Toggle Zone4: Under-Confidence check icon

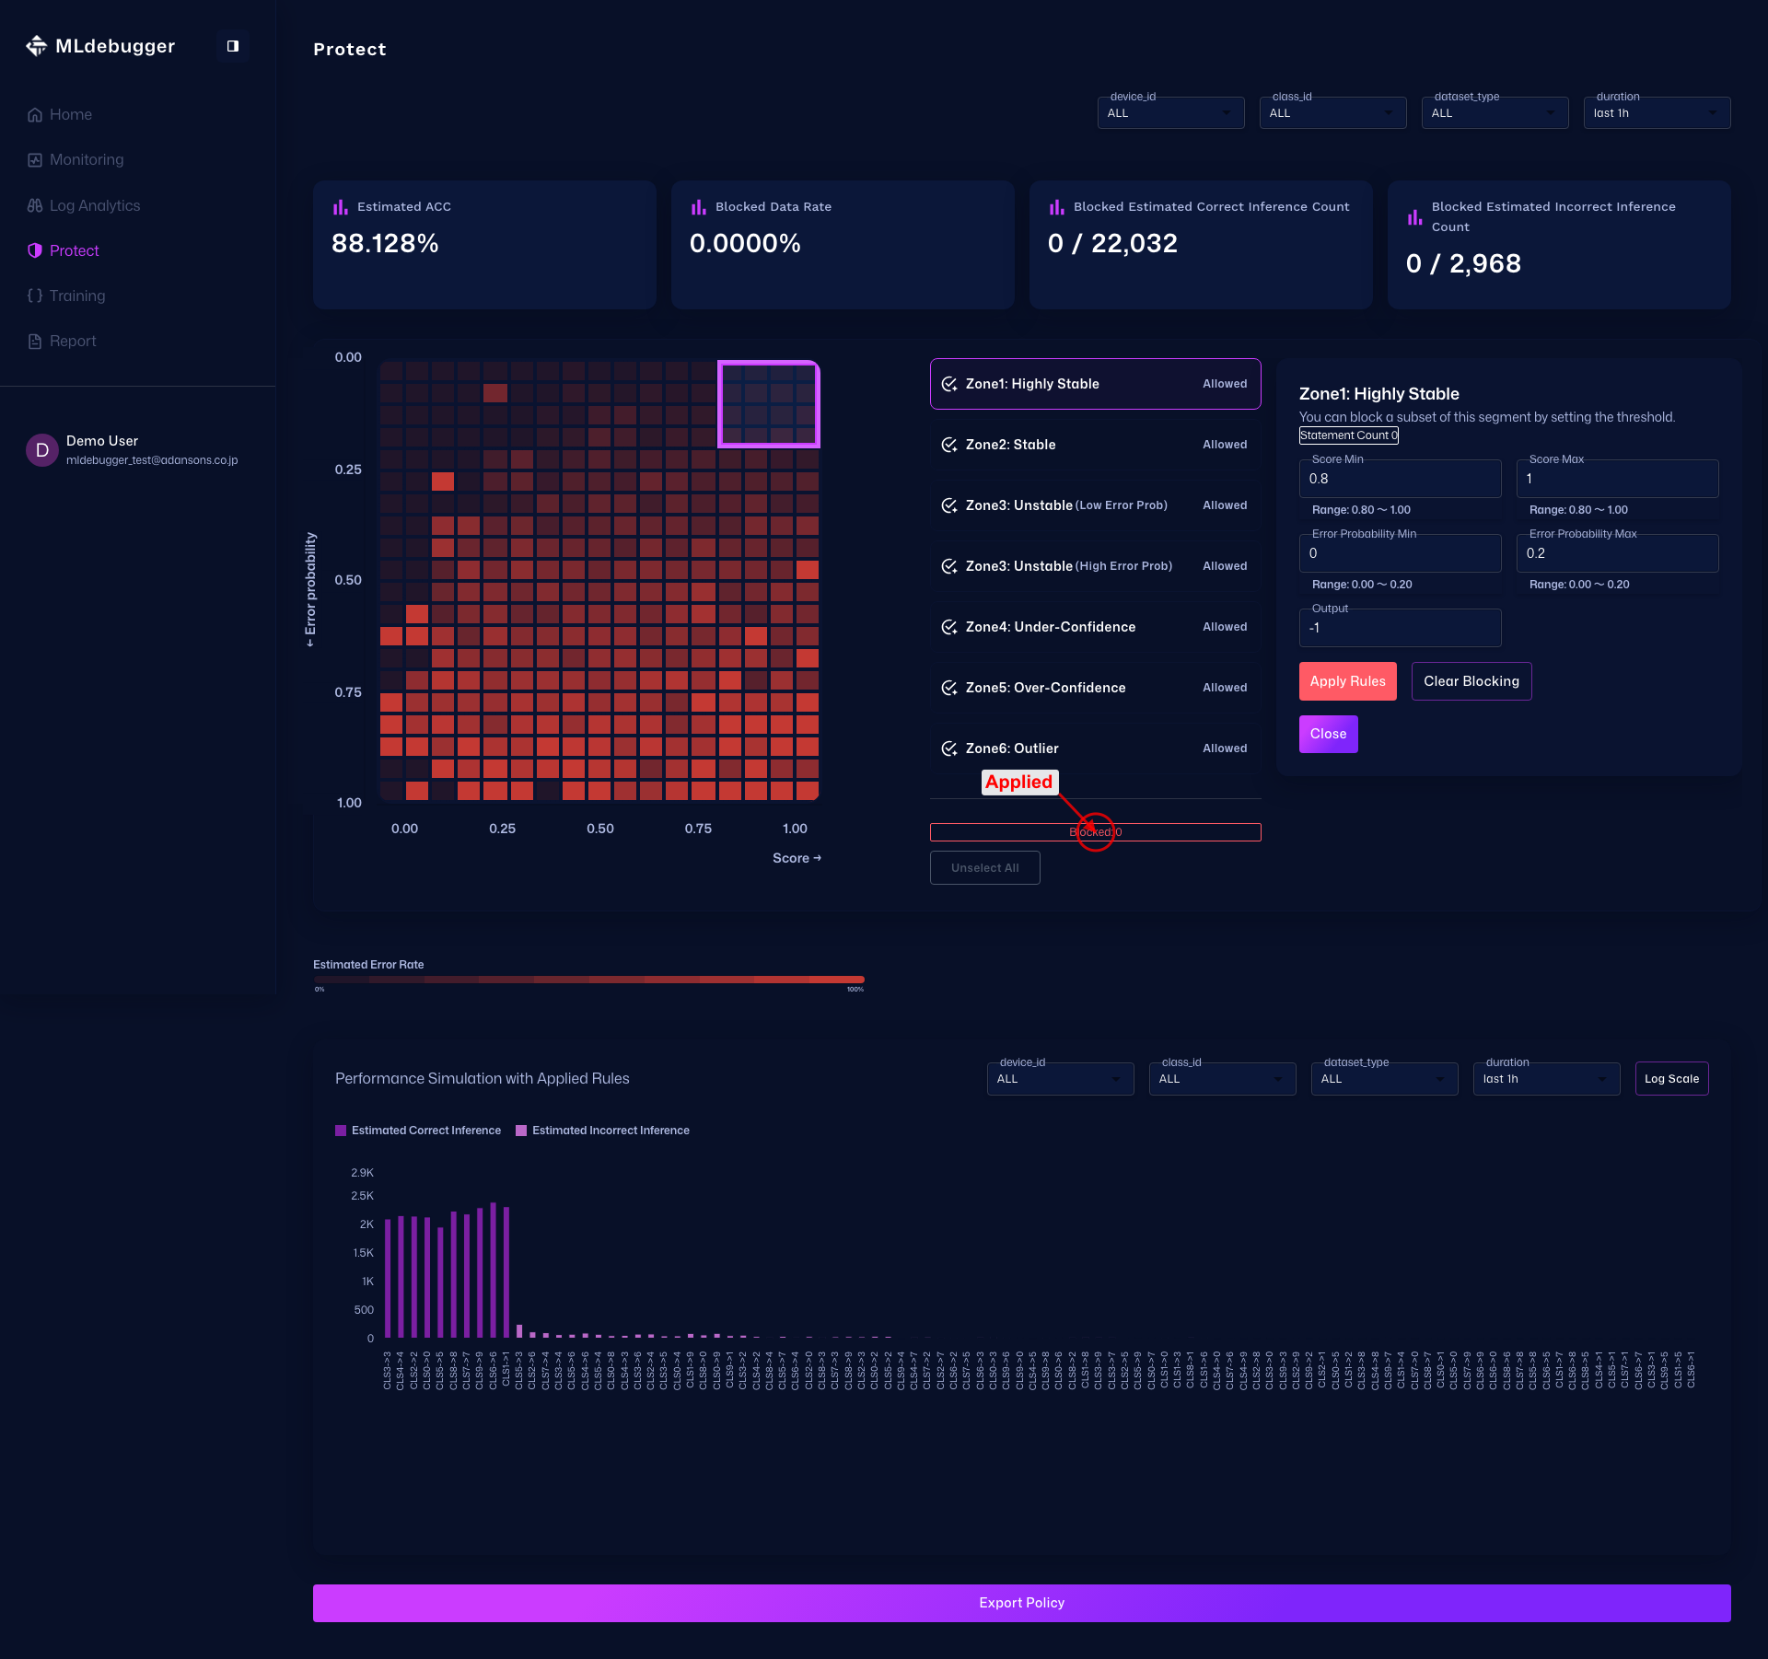(949, 627)
